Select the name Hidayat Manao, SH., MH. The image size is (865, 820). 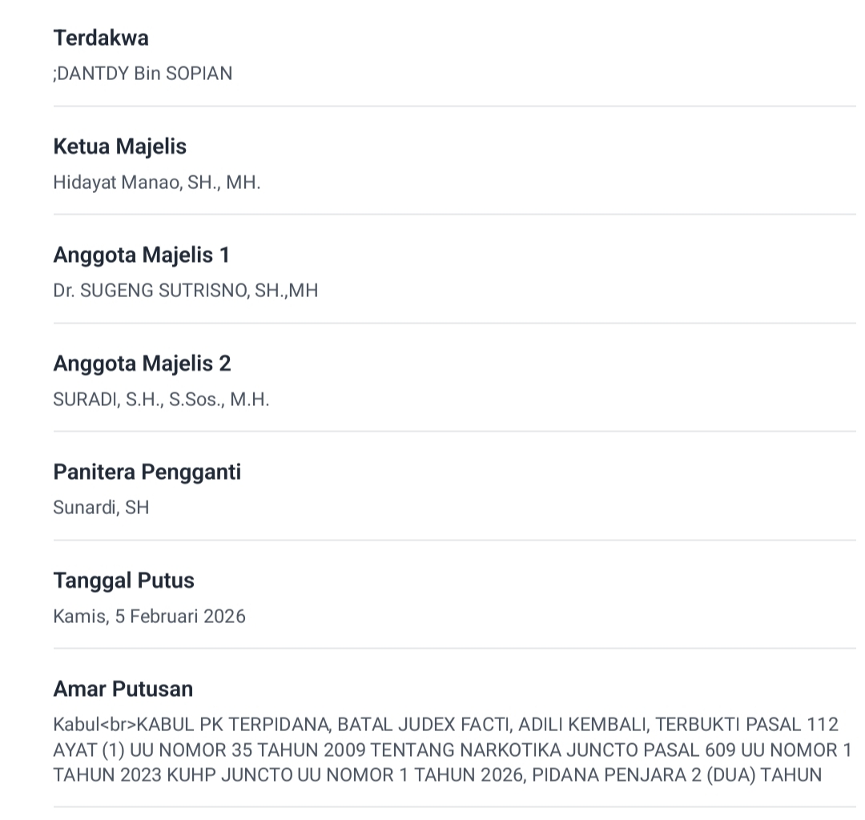[157, 183]
